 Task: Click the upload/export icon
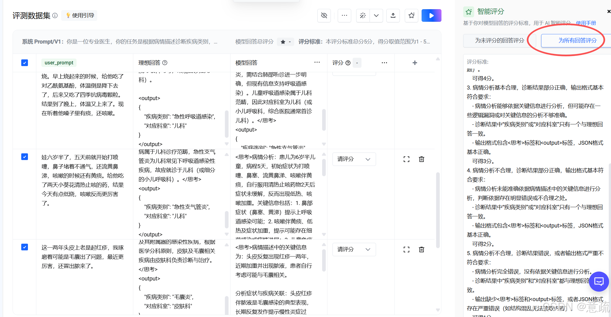(x=393, y=16)
